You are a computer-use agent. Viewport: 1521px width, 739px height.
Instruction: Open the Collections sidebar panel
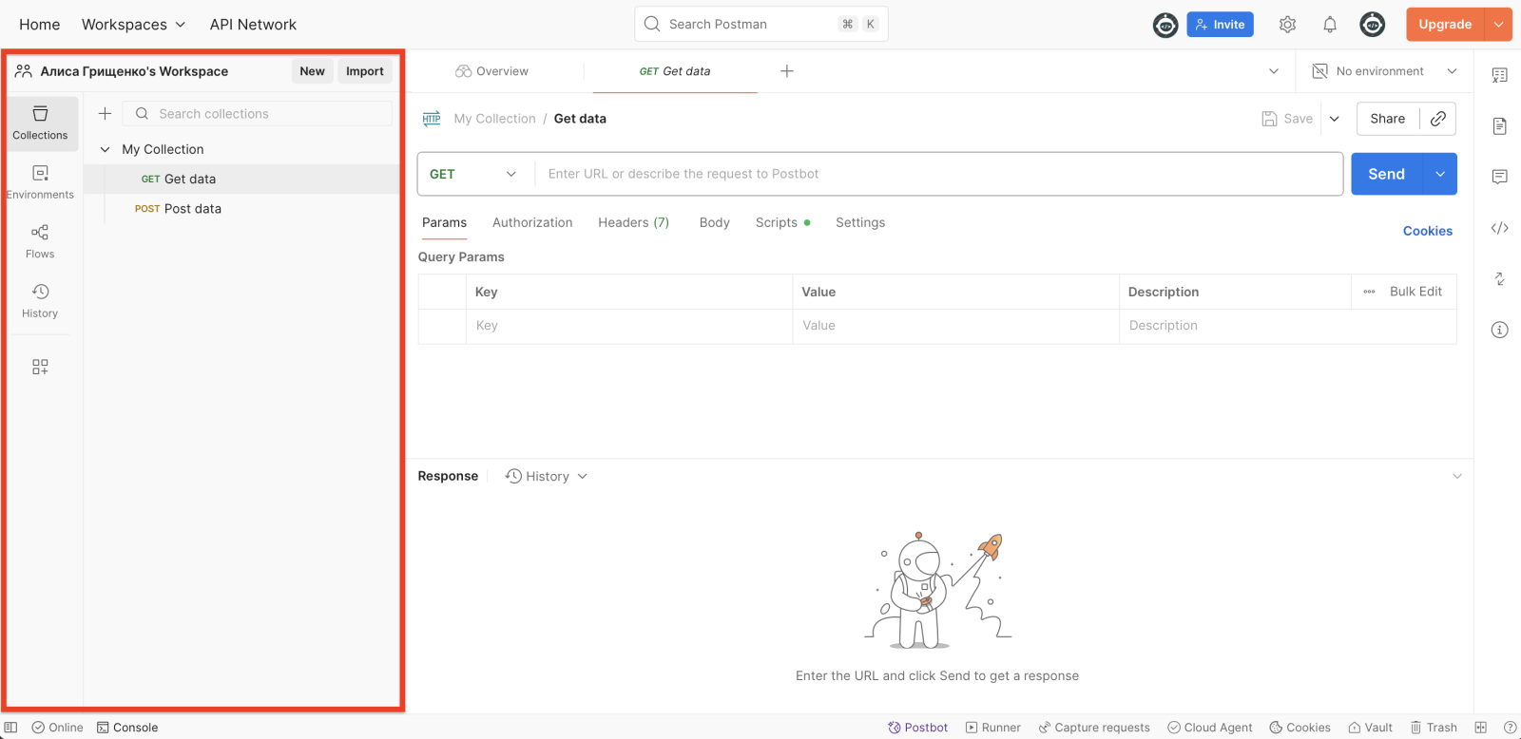[x=40, y=123]
